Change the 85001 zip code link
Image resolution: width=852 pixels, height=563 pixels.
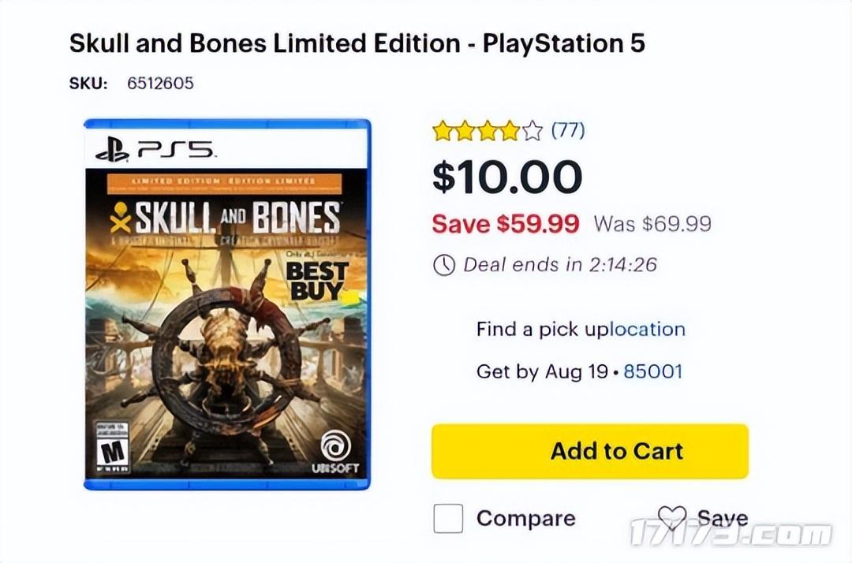point(652,371)
